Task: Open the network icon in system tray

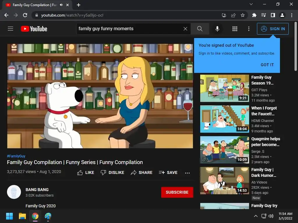Action: coord(264,216)
